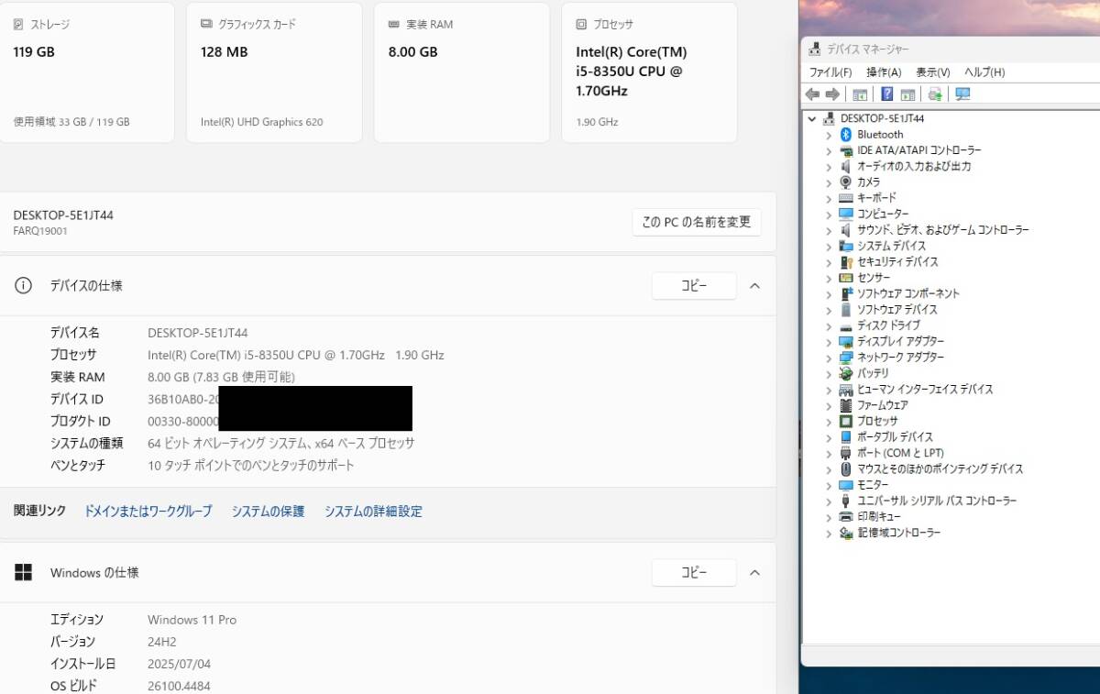Image resolution: width=1100 pixels, height=694 pixels.
Task: Expand the ディスク ドライブ tree node
Action: click(x=829, y=325)
